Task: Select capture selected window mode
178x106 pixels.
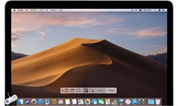Action: (x=72, y=90)
